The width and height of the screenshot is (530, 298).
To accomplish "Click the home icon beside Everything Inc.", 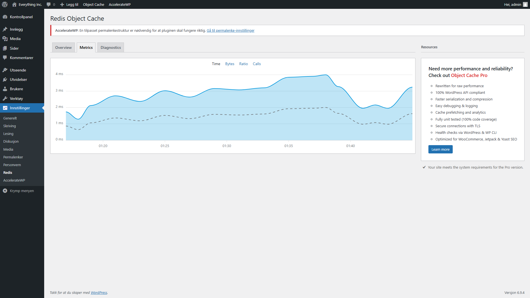I will click(14, 4).
